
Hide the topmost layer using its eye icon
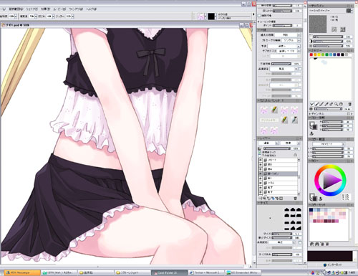261,160
